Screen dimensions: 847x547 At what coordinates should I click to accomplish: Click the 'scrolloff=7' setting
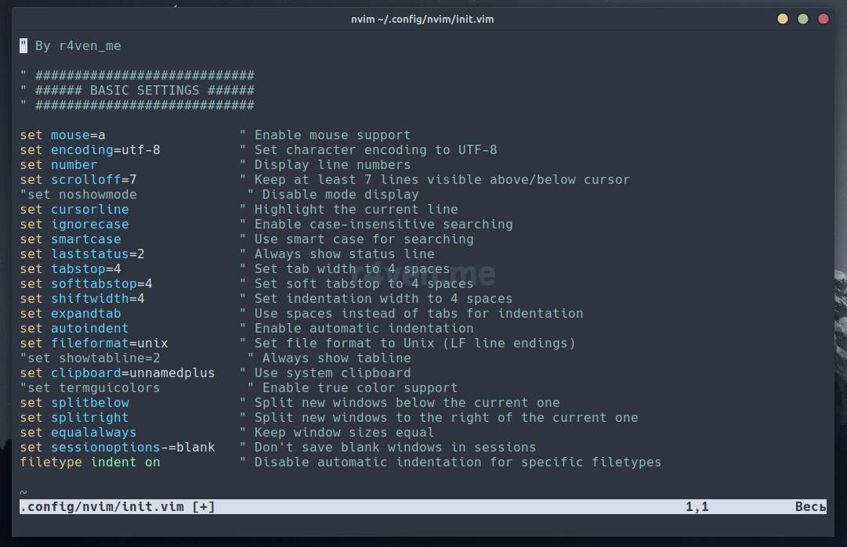94,180
